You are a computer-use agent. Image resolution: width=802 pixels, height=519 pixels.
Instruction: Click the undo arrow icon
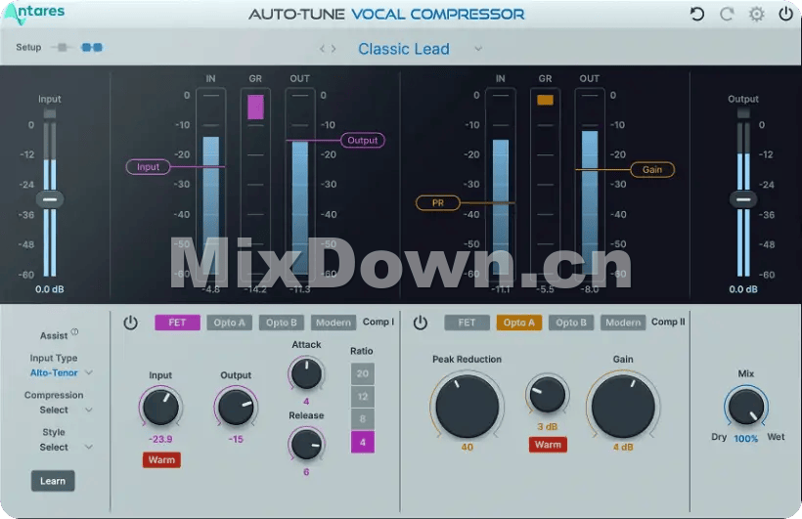click(697, 14)
